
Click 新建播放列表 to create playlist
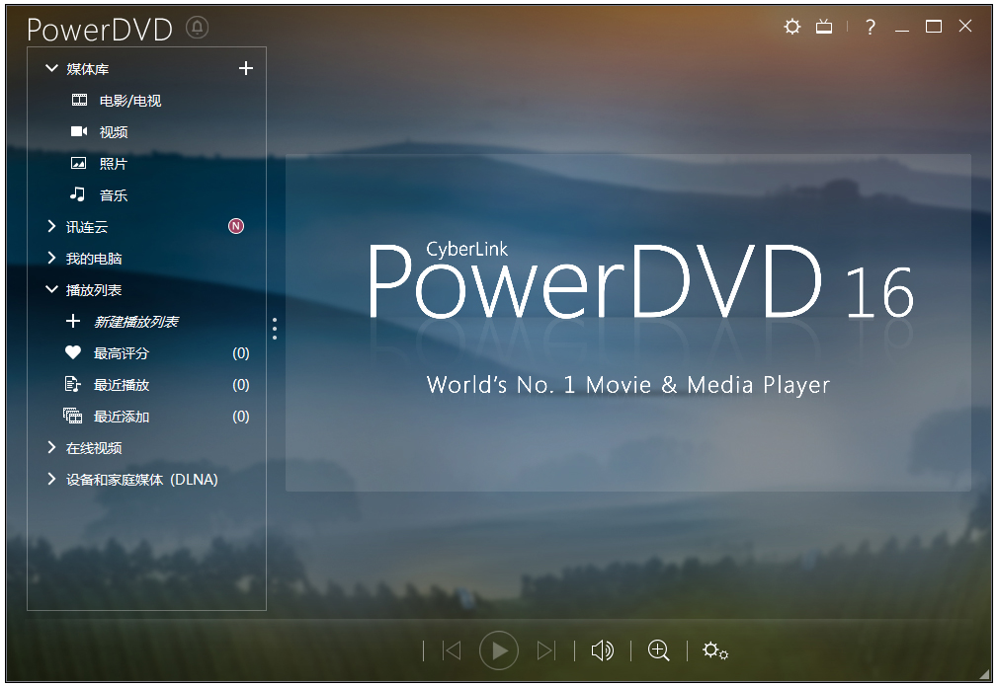click(x=135, y=322)
